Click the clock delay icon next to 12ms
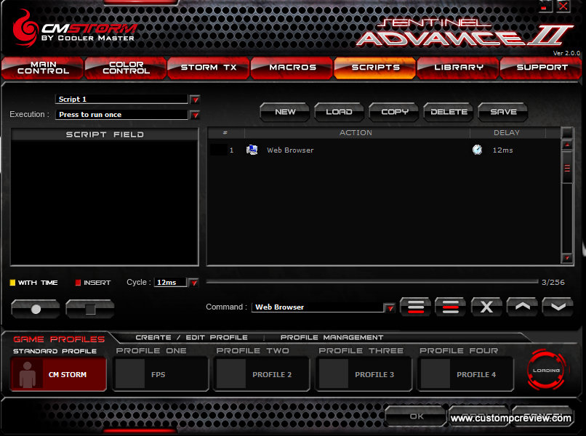Viewport: 586px width, 436px height. pyautogui.click(x=477, y=150)
